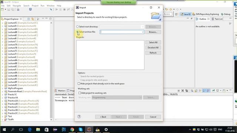
Task: Open the Project menu
Action: 35,6
